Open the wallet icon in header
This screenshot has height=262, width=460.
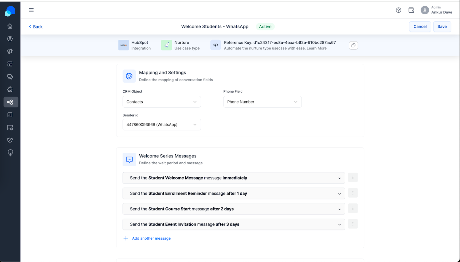pyautogui.click(x=411, y=10)
